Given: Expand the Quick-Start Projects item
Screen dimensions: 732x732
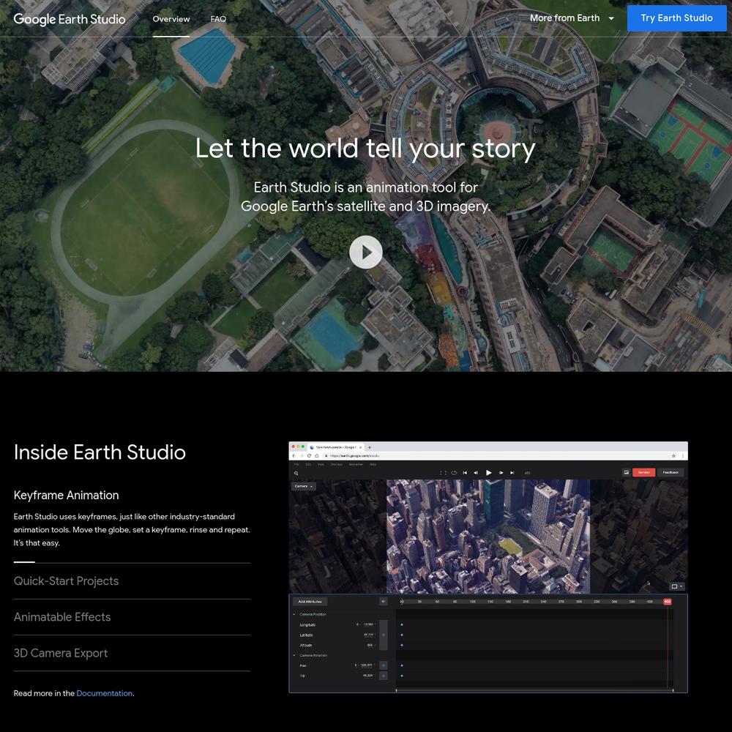Looking at the screenshot, I should 67,580.
